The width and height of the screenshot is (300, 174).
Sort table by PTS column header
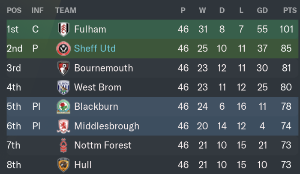pos(290,10)
